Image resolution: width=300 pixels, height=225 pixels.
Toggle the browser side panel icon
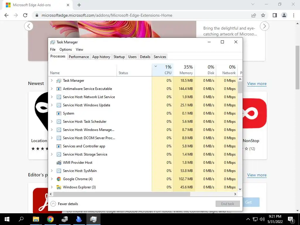[275, 15]
